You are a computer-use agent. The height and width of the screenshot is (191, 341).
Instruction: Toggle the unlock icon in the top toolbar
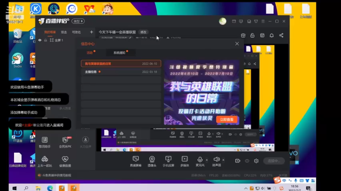click(252, 35)
